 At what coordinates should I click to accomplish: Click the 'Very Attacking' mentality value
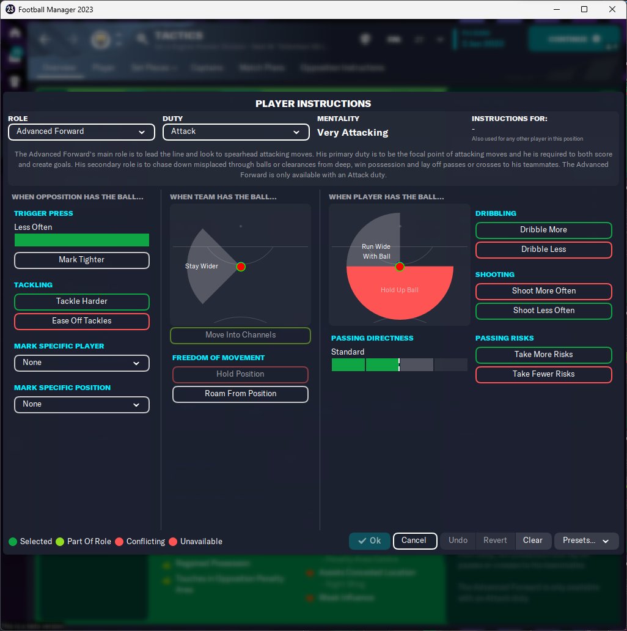pos(353,133)
